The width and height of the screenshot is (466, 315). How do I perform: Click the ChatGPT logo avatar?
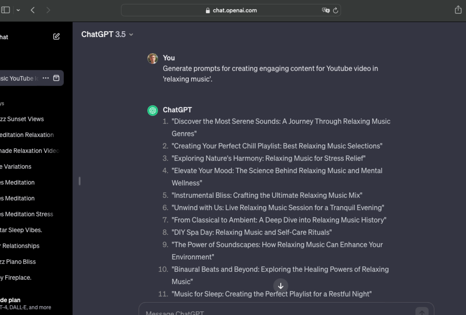[153, 110]
